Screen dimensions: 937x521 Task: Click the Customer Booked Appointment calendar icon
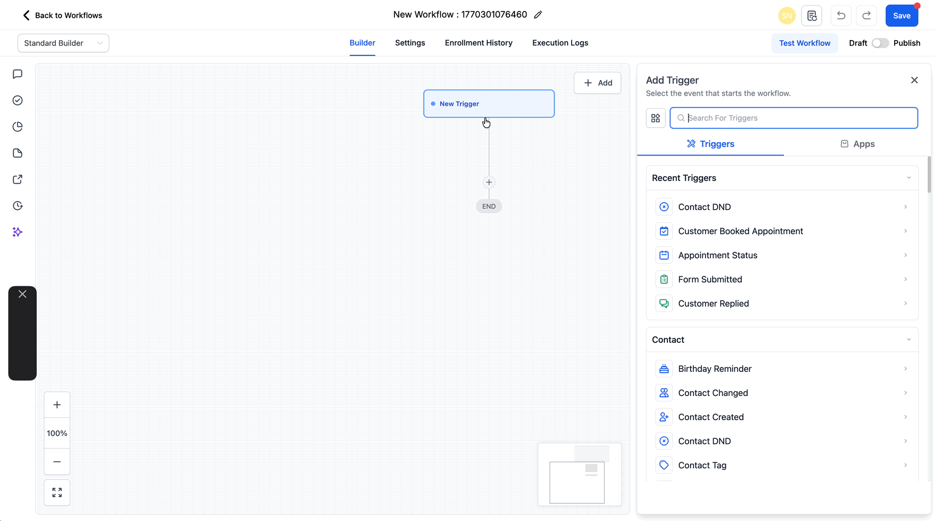coord(664,231)
